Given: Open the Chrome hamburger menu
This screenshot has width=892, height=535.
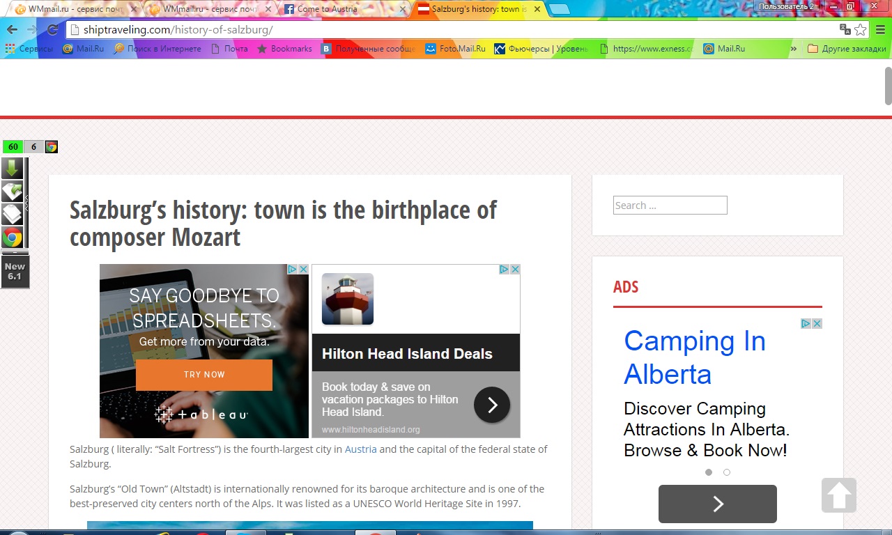Looking at the screenshot, I should coord(881,29).
